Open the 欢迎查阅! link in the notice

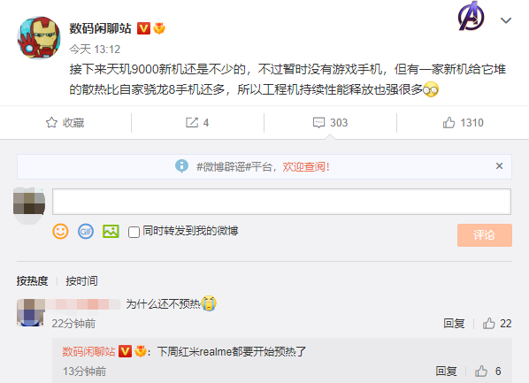click(x=306, y=166)
